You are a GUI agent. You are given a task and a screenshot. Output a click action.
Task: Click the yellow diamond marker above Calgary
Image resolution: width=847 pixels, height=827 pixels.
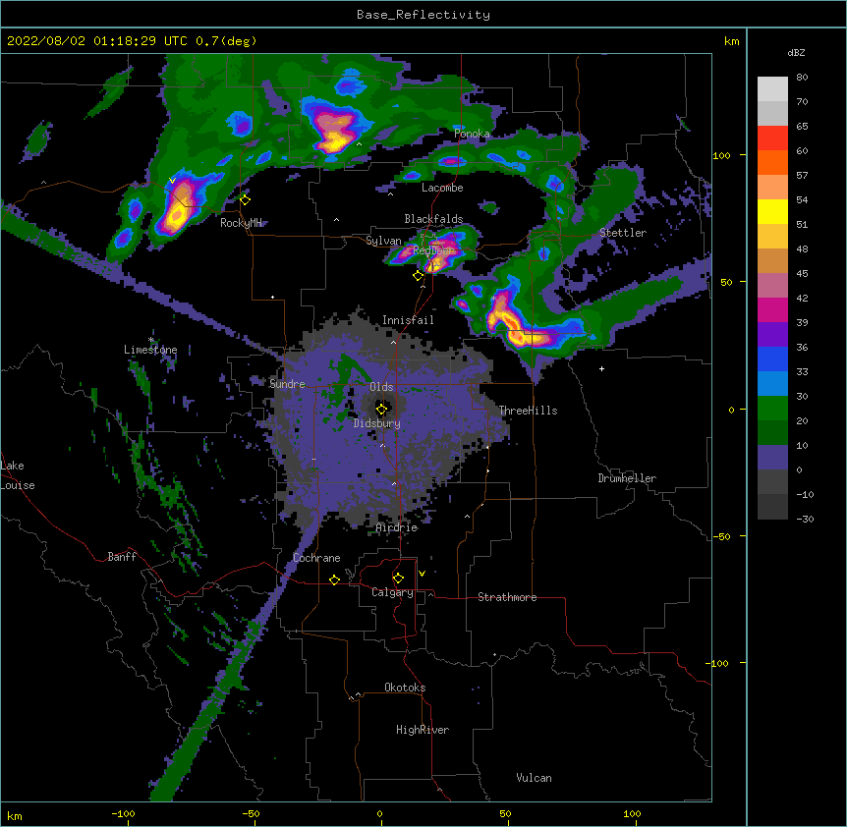(x=398, y=579)
